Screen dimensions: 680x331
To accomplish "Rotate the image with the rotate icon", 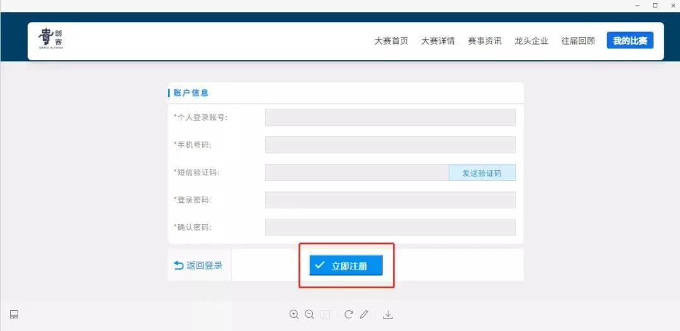I will (x=348, y=315).
